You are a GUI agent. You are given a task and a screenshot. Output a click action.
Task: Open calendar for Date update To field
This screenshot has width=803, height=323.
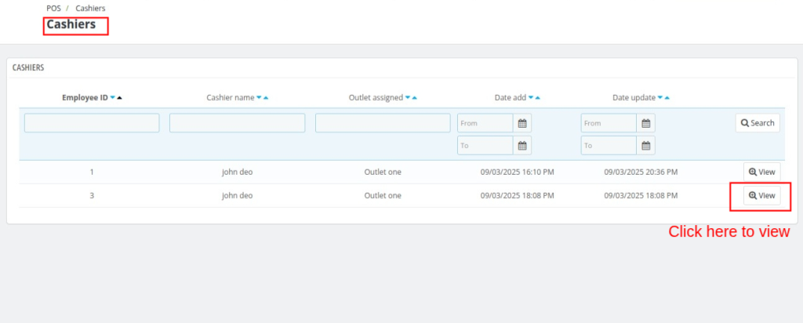coord(646,145)
